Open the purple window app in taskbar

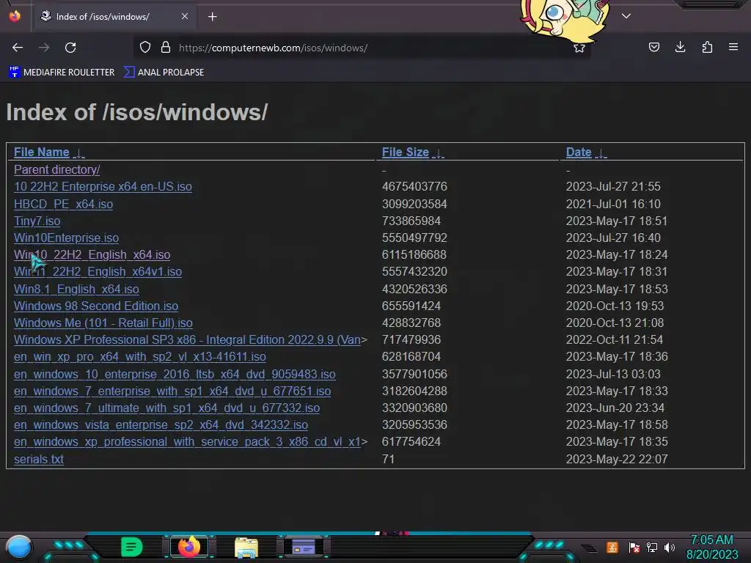(x=304, y=547)
